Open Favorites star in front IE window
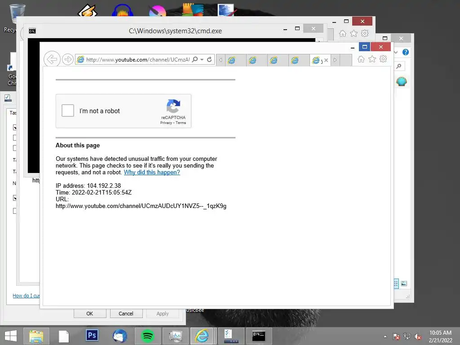The height and width of the screenshot is (345, 460). pos(372,59)
